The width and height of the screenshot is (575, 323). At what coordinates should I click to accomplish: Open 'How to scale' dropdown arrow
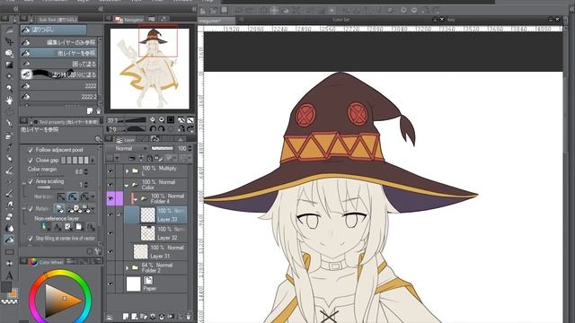(93, 196)
